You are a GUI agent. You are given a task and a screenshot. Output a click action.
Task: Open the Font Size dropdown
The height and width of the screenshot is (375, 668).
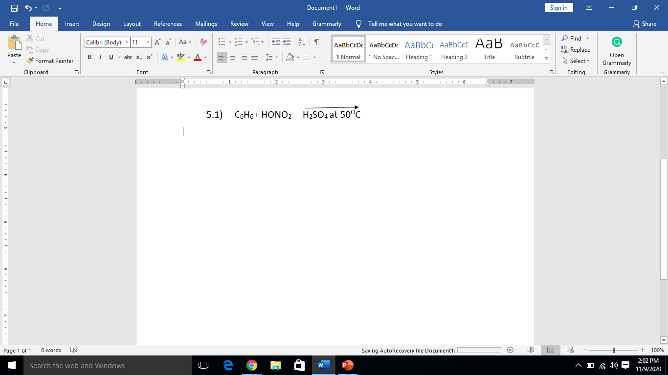point(147,42)
